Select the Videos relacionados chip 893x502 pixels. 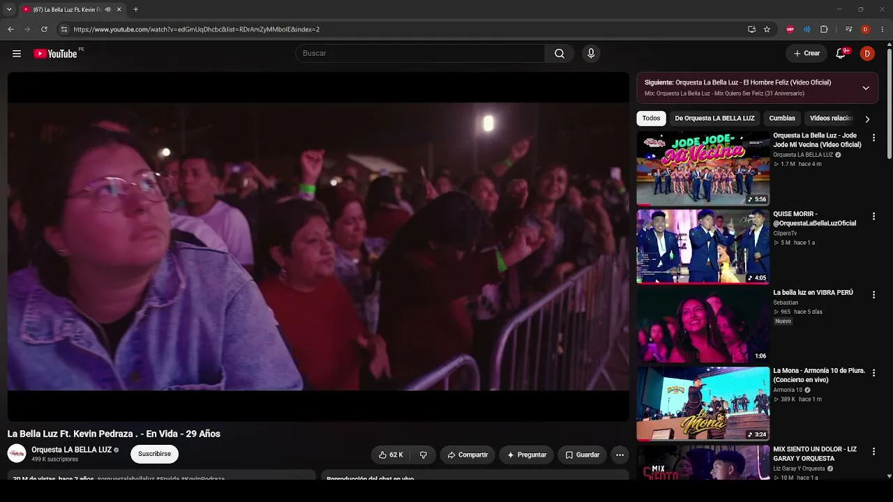tap(832, 119)
